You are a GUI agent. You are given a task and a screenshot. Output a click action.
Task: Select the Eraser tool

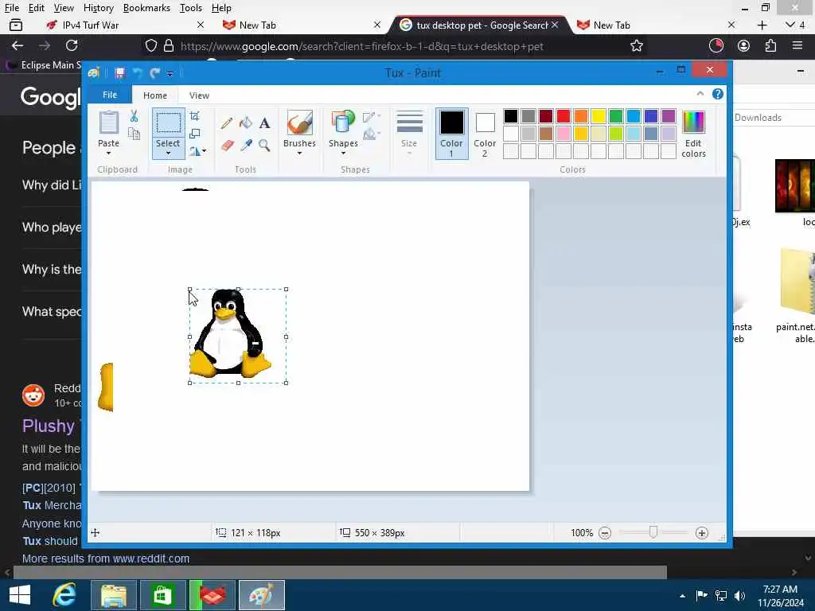[x=227, y=145]
